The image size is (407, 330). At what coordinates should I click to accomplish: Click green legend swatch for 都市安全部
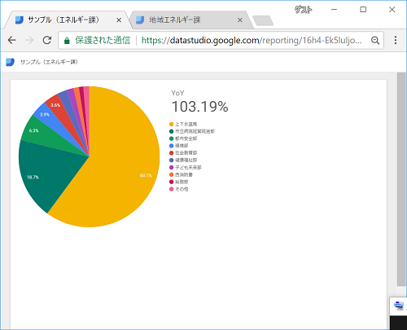[171, 139]
